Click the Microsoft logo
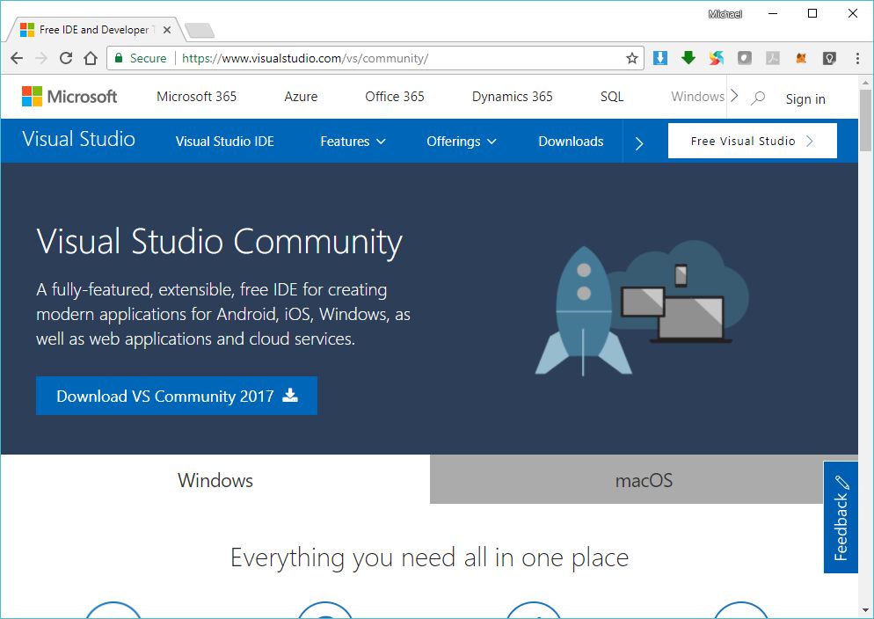Image resolution: width=874 pixels, height=619 pixels. tap(69, 97)
